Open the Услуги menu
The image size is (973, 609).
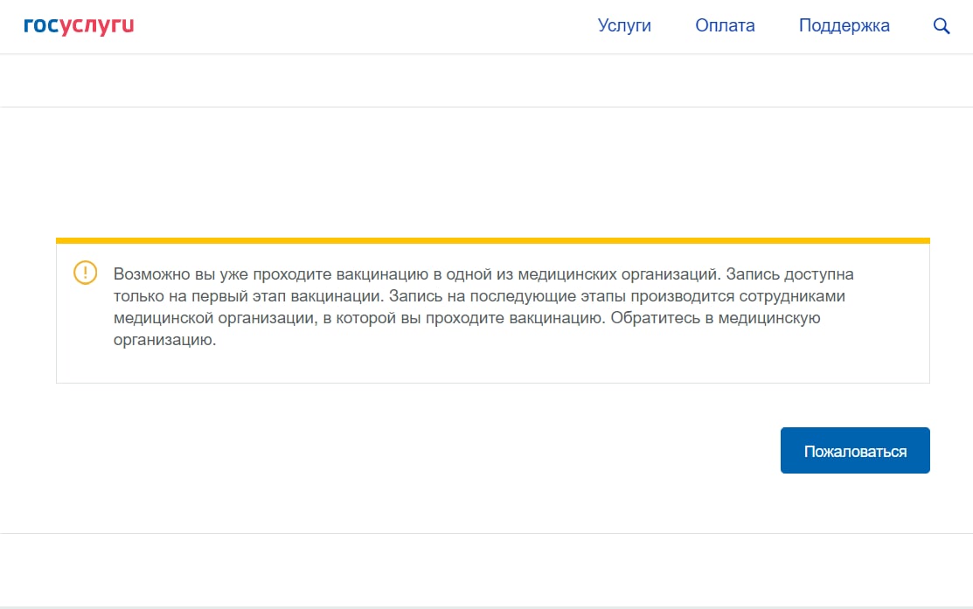click(x=624, y=25)
